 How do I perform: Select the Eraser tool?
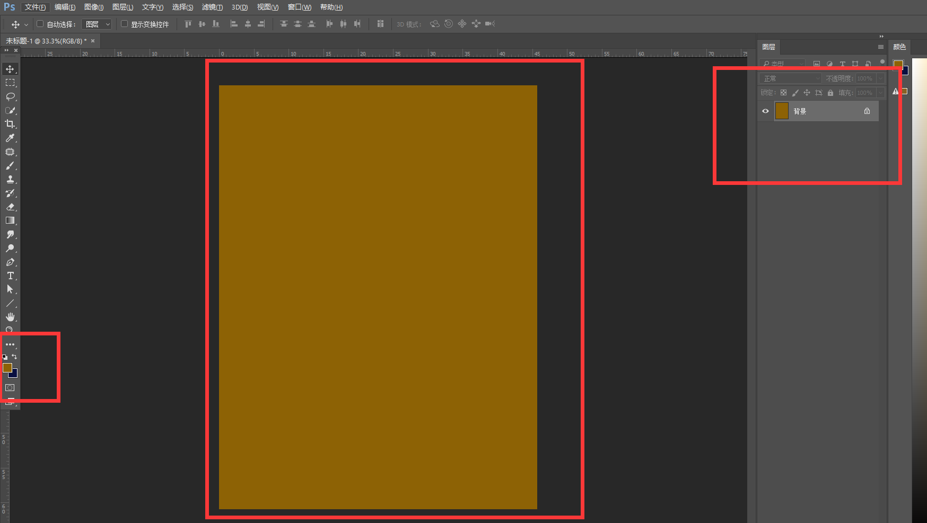tap(10, 207)
